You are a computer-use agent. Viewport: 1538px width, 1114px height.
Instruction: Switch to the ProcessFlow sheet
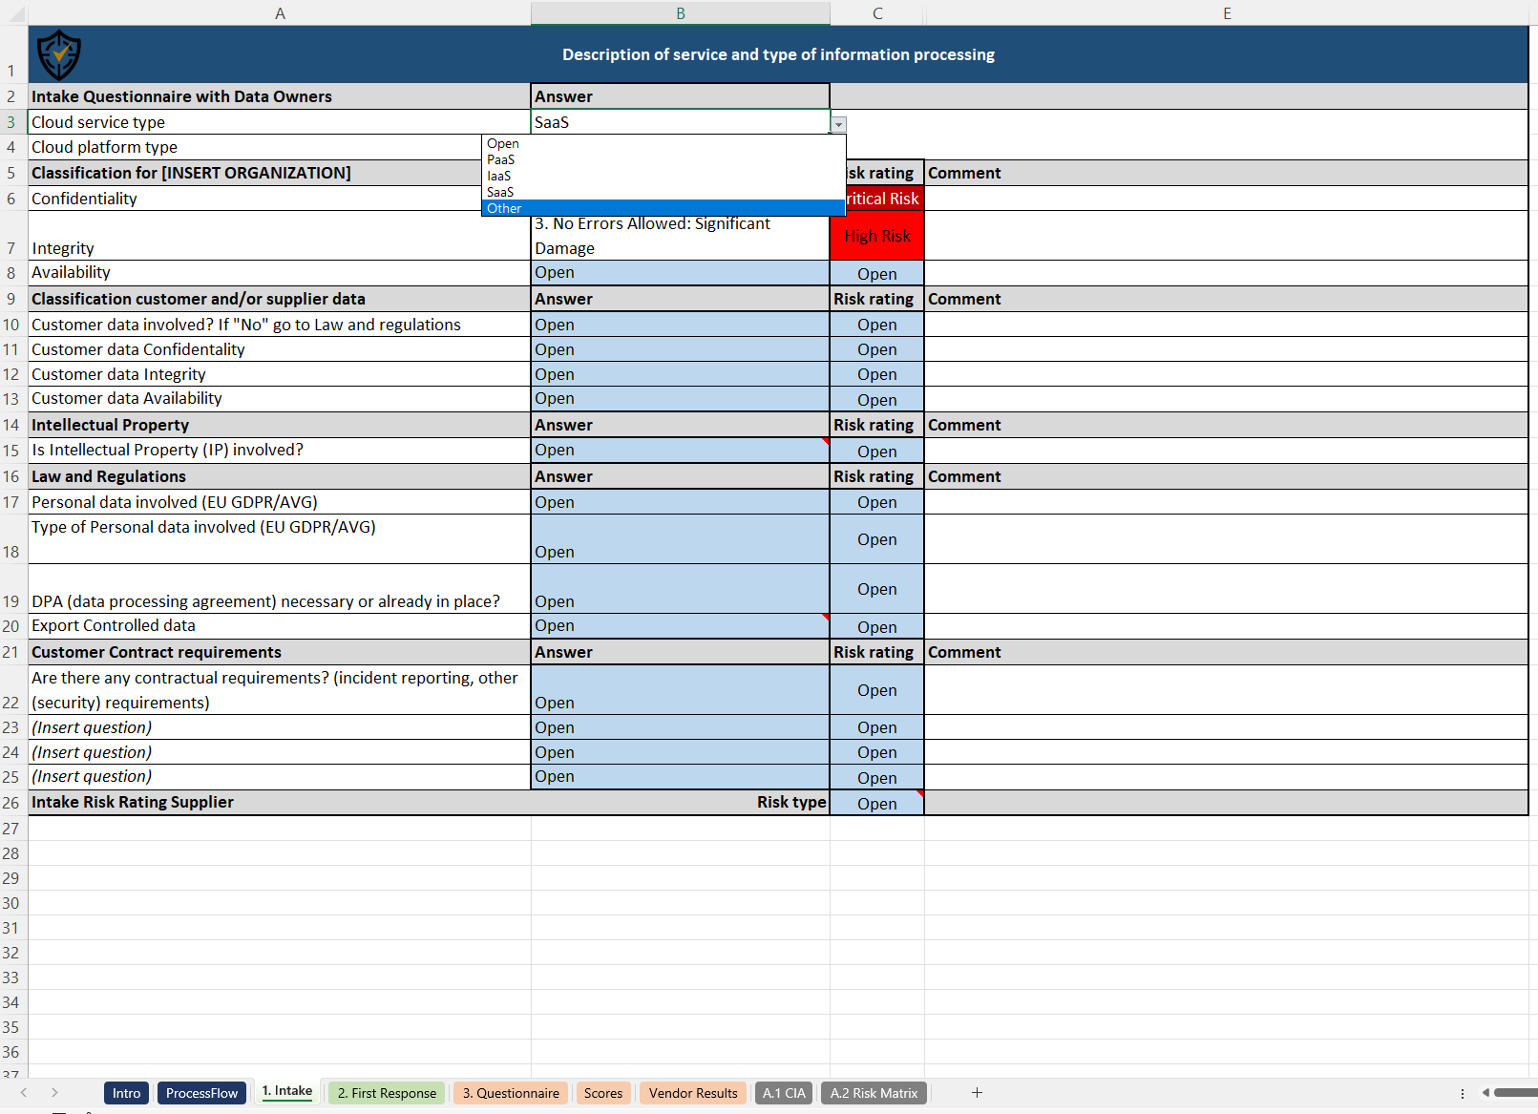[201, 1092]
